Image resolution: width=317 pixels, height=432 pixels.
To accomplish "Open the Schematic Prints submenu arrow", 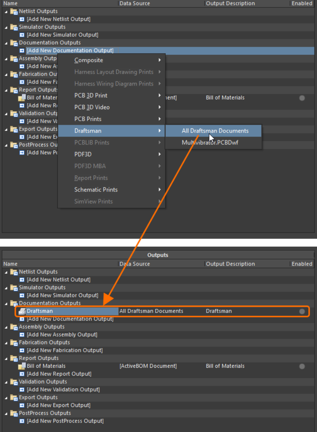I will 160,190.
